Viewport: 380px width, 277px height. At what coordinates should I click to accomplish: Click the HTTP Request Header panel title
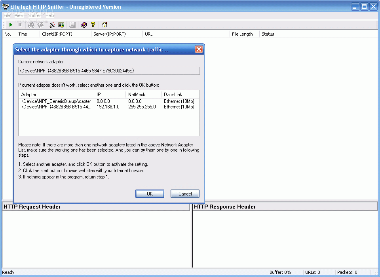coord(32,207)
